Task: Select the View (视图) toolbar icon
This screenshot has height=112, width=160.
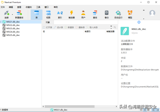Action: [48, 15]
